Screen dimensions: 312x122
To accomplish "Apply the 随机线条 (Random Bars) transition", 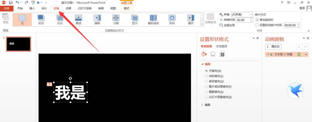I will (153, 20).
